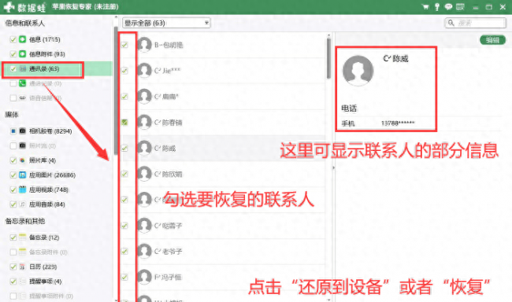Click the 照片流 photo stream icon
Image resolution: width=512 pixels, height=302 pixels.
pos(22,145)
